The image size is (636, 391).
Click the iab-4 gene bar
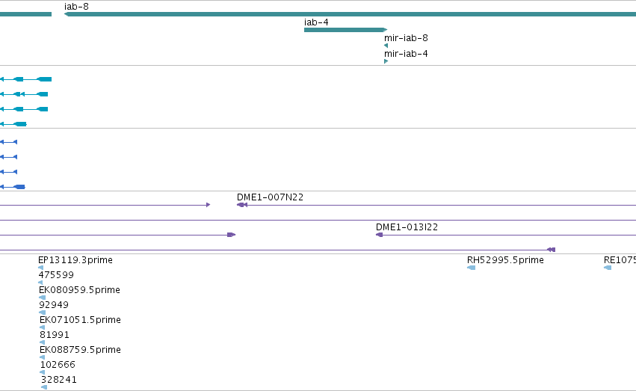point(345,30)
